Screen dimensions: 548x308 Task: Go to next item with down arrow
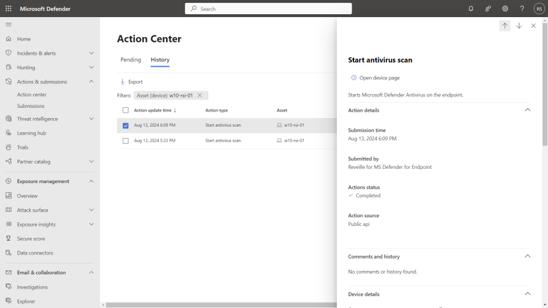click(519, 25)
